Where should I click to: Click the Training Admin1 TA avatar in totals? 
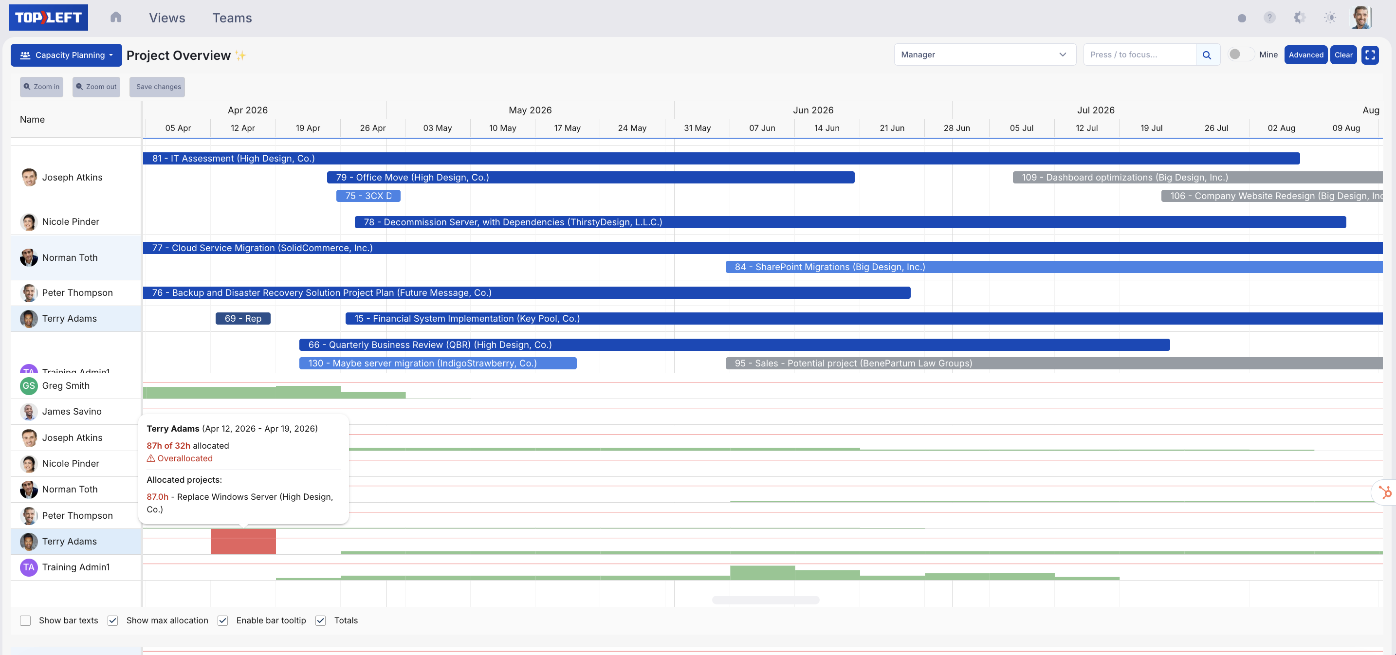coord(29,567)
